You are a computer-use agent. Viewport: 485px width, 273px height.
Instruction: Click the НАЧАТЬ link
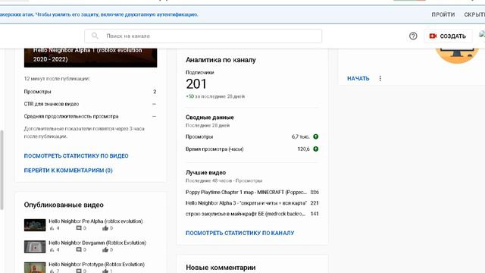[x=358, y=78]
